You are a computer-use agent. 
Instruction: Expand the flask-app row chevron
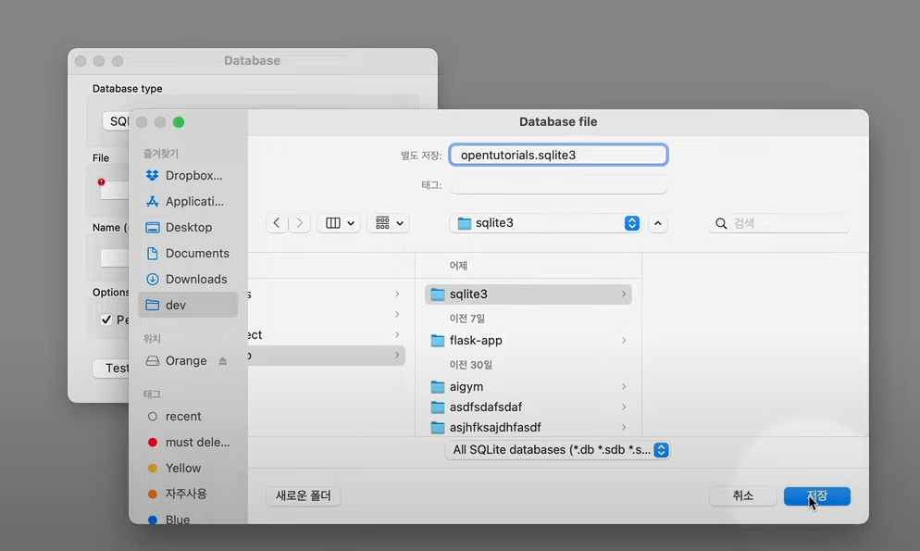624,341
